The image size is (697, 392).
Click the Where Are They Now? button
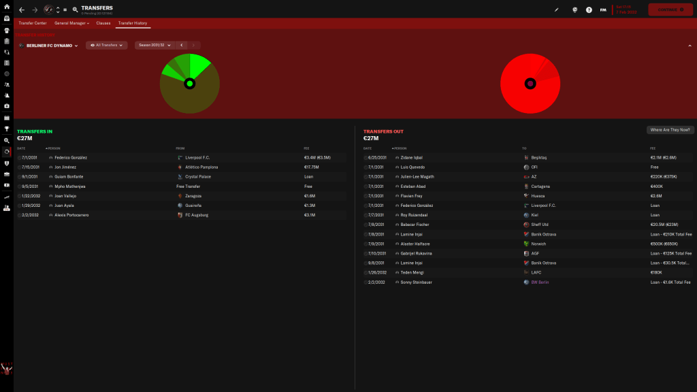click(x=670, y=129)
